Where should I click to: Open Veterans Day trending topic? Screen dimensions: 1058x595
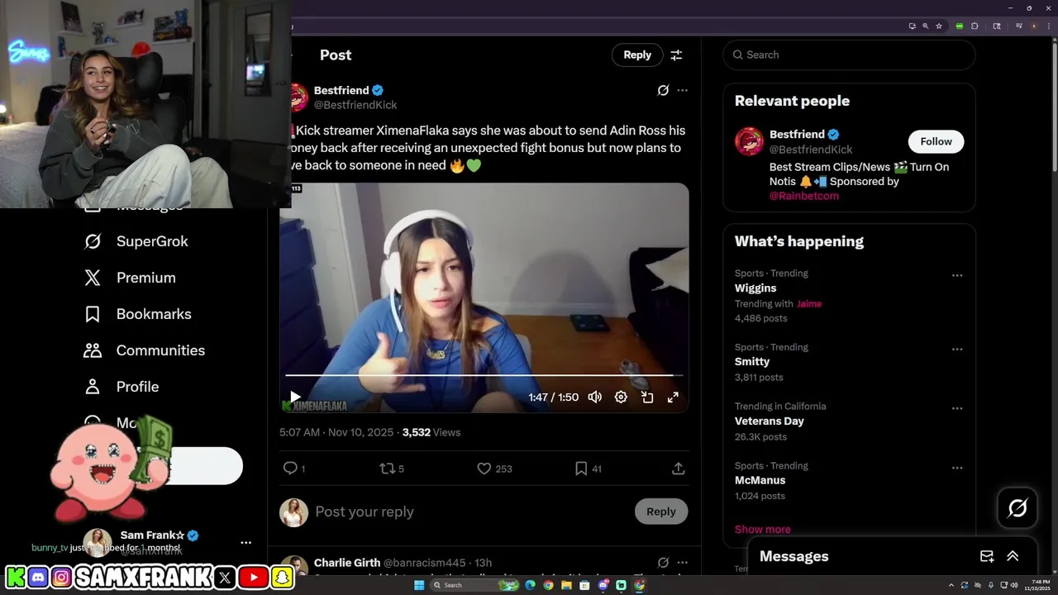pyautogui.click(x=770, y=421)
